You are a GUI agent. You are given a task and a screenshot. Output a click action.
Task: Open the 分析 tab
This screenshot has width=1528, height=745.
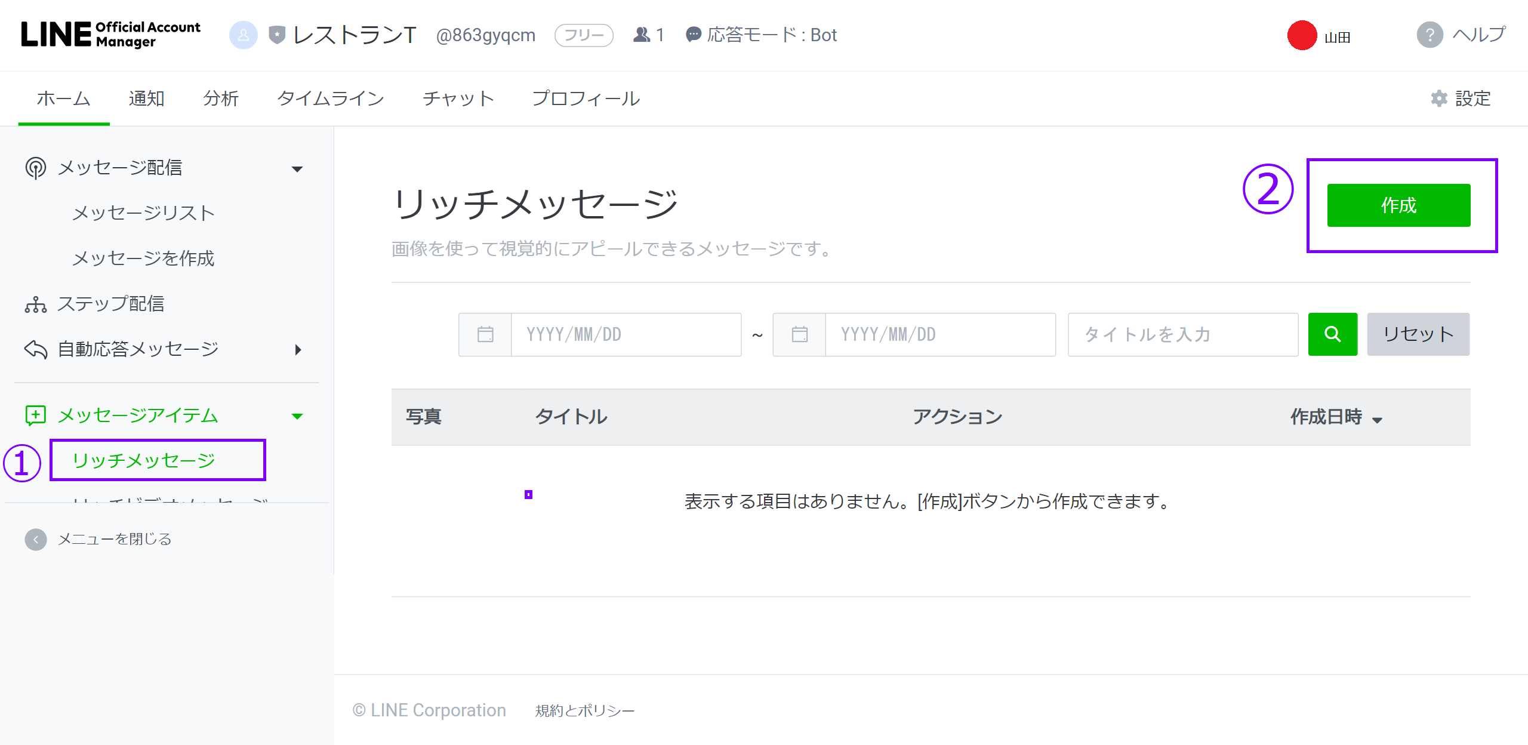pyautogui.click(x=221, y=98)
